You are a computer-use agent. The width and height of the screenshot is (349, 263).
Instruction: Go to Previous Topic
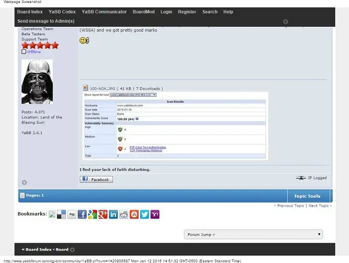(291, 206)
